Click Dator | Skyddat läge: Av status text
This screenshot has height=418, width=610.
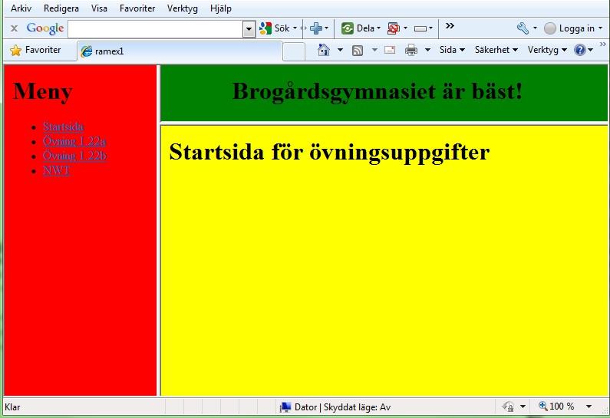pyautogui.click(x=342, y=407)
